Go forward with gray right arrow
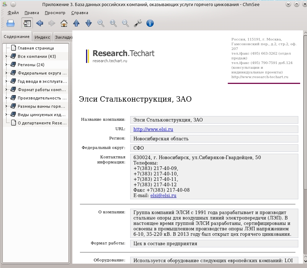Image resolution: width=307 pixels, height=268 pixels. (x=52, y=23)
